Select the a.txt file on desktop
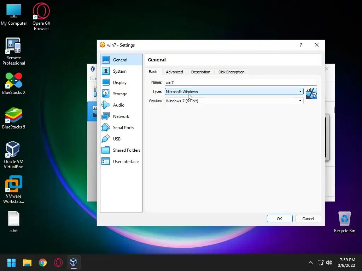This screenshot has width=362, height=271. click(14, 222)
